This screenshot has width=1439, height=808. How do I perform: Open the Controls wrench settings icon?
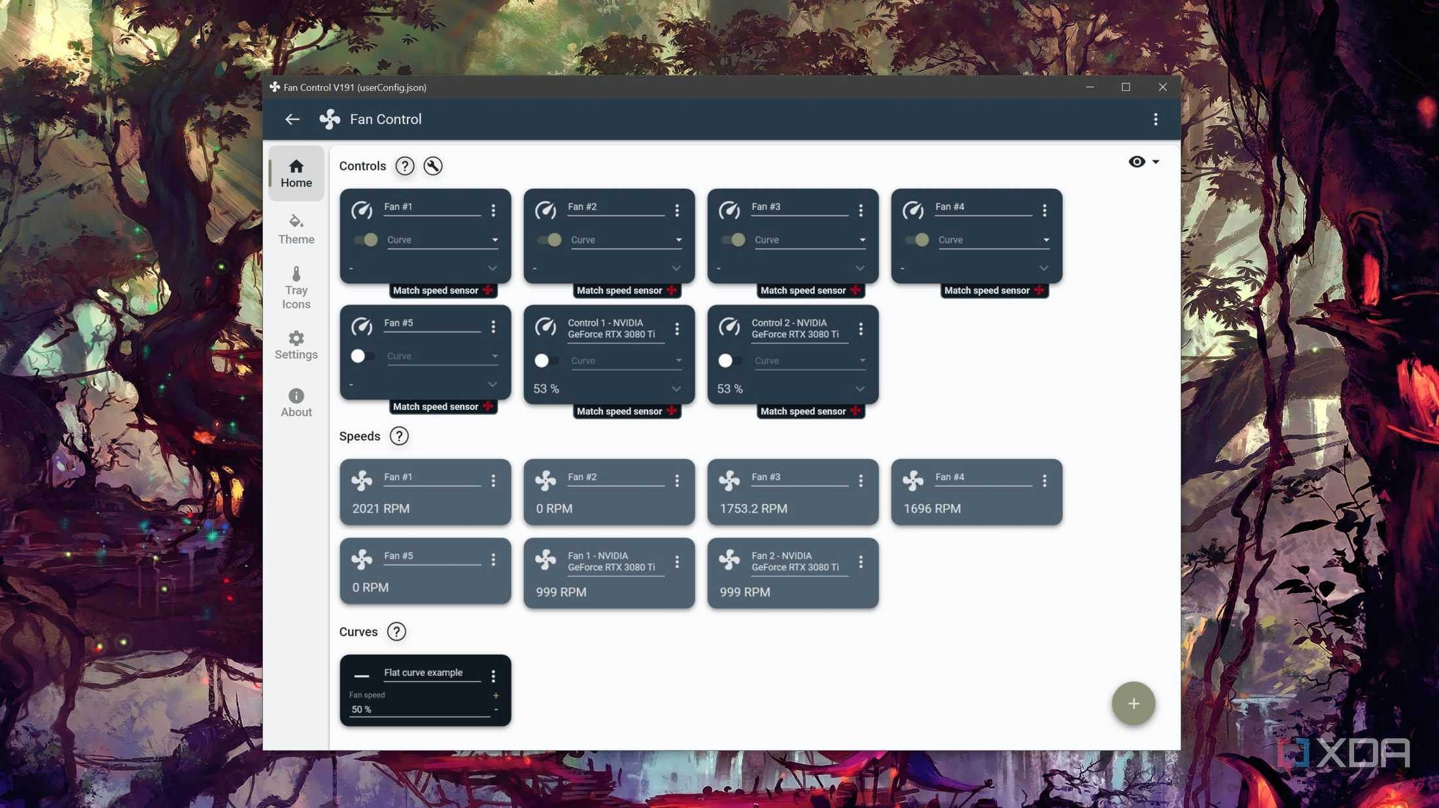coord(433,165)
